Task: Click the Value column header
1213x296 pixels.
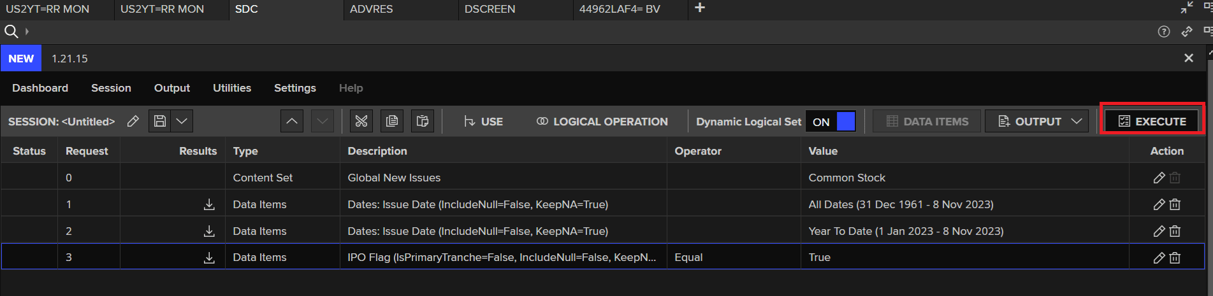Action: [x=823, y=151]
